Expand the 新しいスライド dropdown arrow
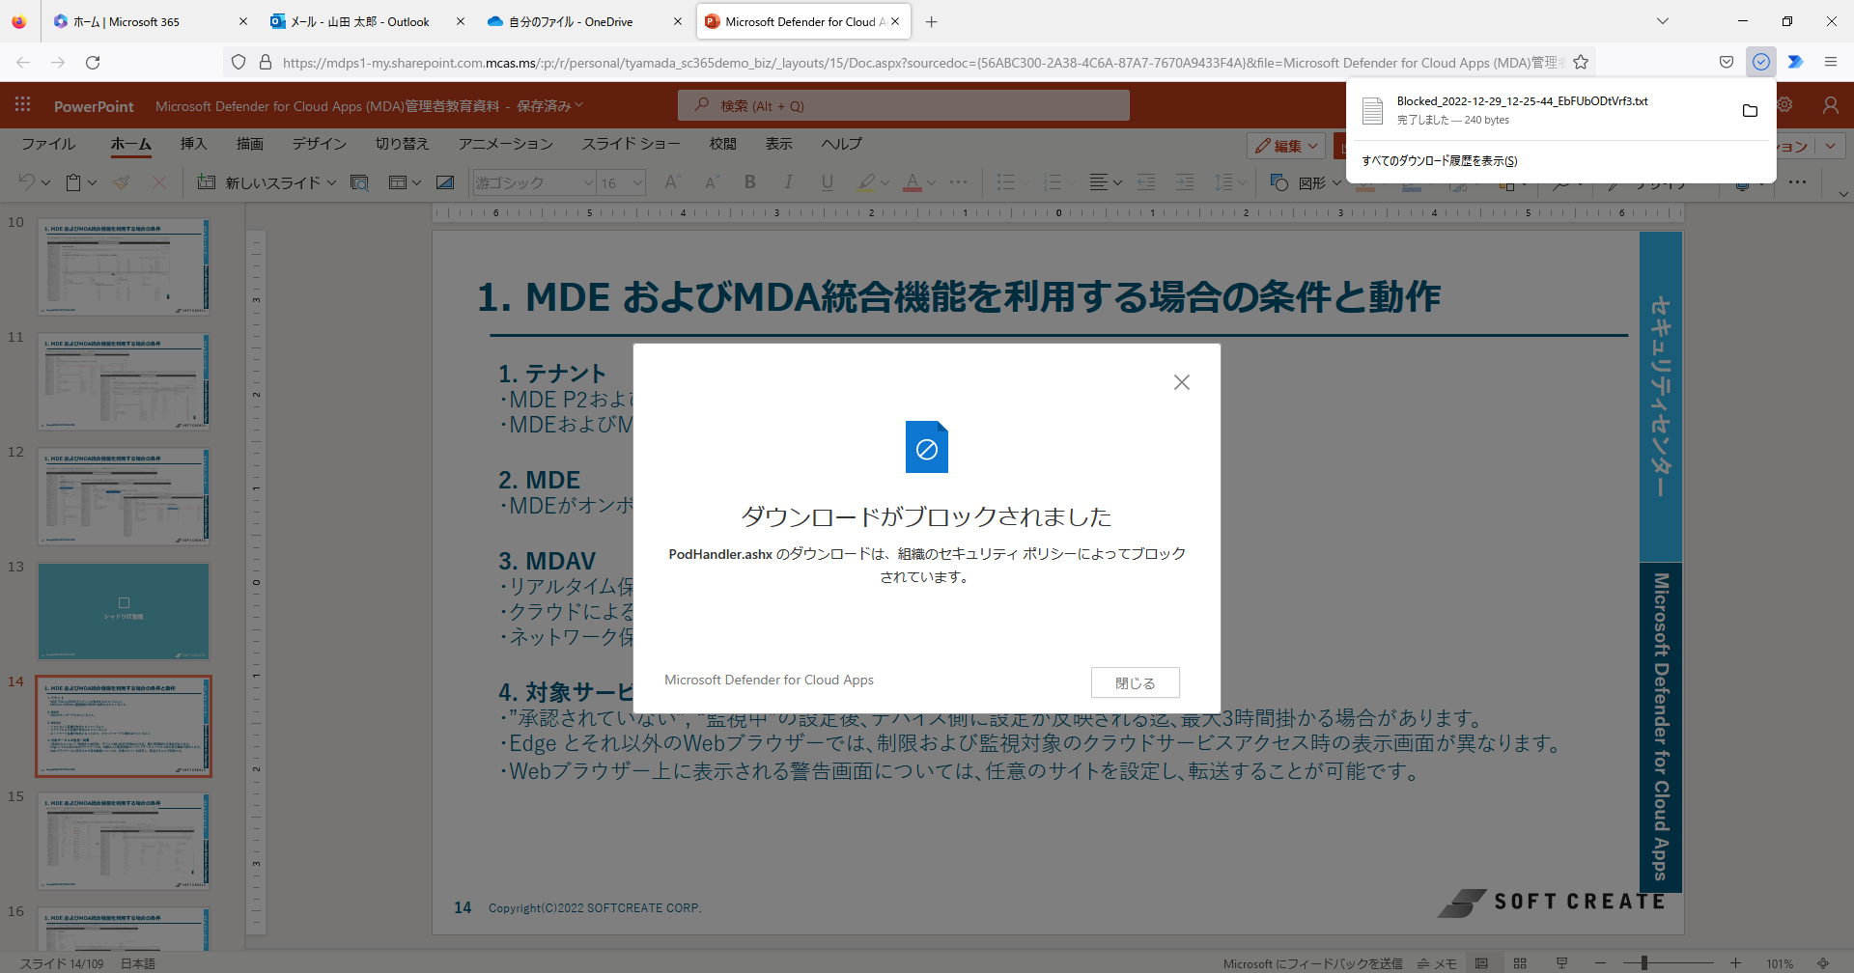Viewport: 1854px width, 973px height. (x=331, y=182)
